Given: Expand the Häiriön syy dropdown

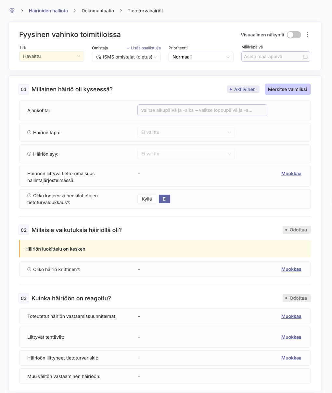Looking at the screenshot, I should click(186, 154).
